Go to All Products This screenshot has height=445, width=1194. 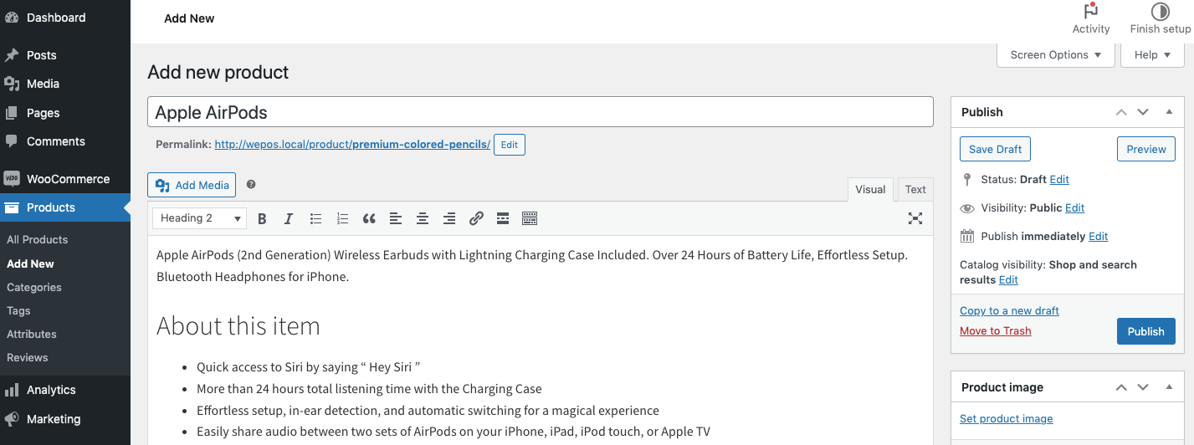point(38,239)
